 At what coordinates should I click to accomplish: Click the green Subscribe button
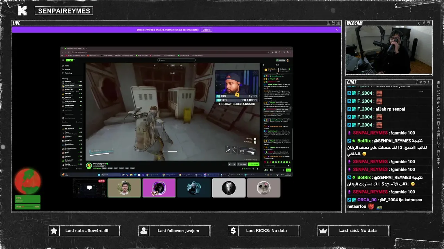click(254, 164)
